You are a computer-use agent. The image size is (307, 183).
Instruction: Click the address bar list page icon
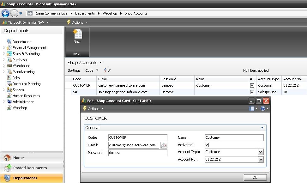(x=30, y=13)
